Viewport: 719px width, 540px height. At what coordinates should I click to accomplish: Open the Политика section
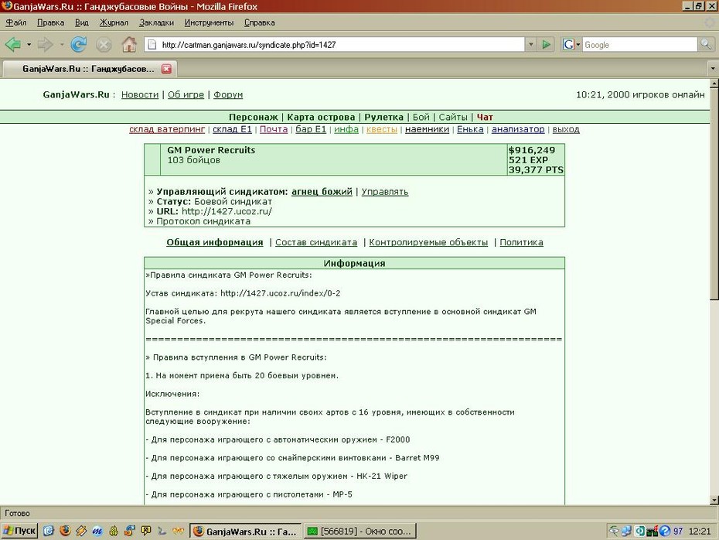[x=521, y=242]
